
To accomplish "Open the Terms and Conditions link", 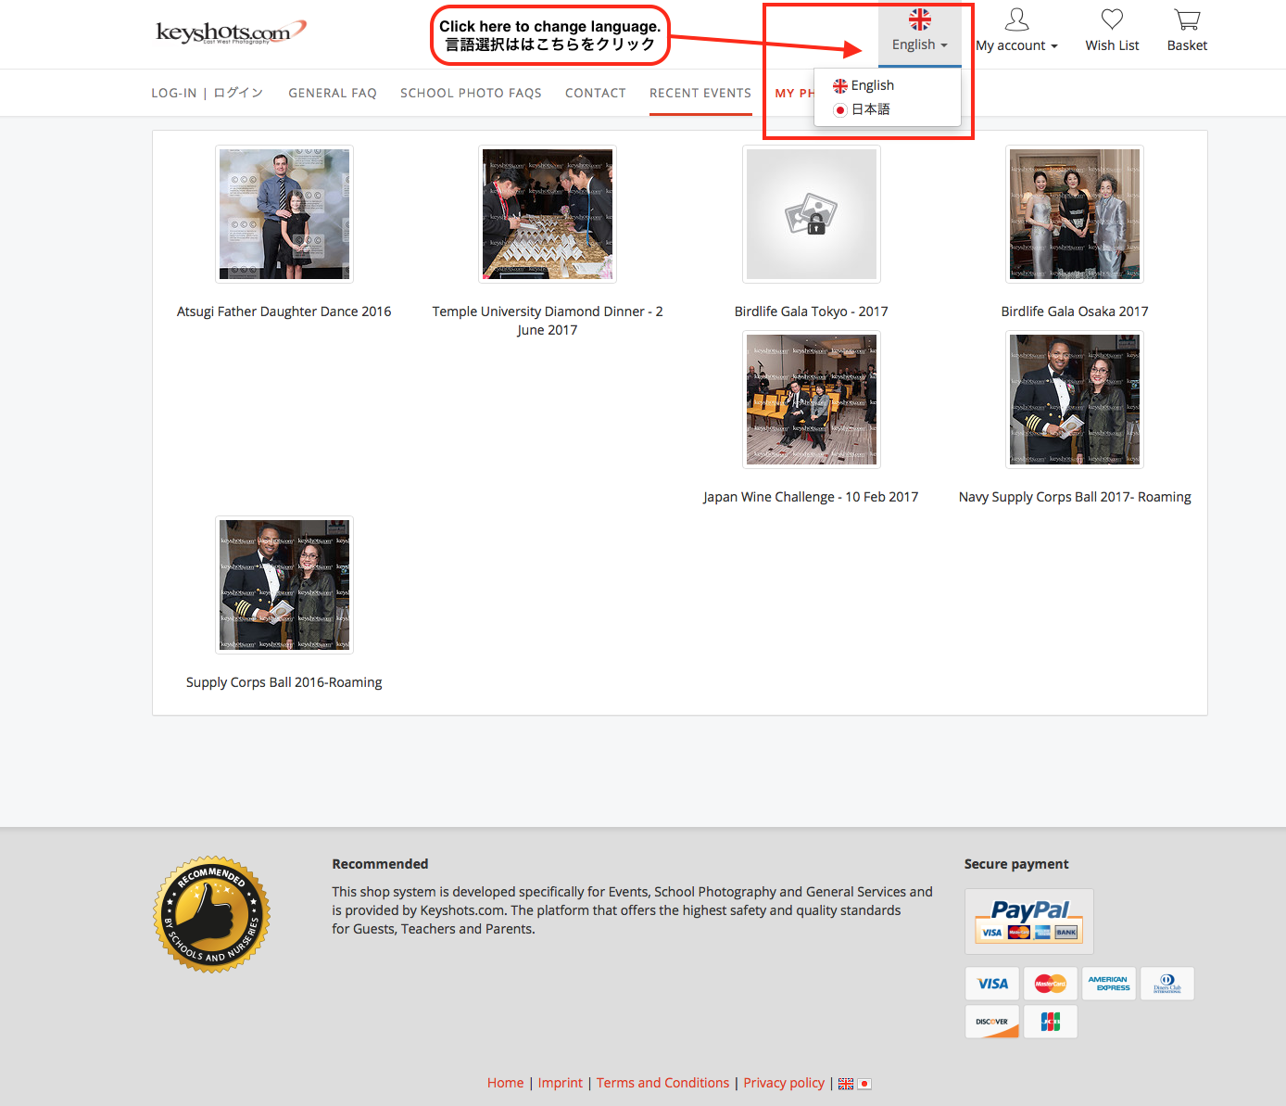I will pos(662,1083).
